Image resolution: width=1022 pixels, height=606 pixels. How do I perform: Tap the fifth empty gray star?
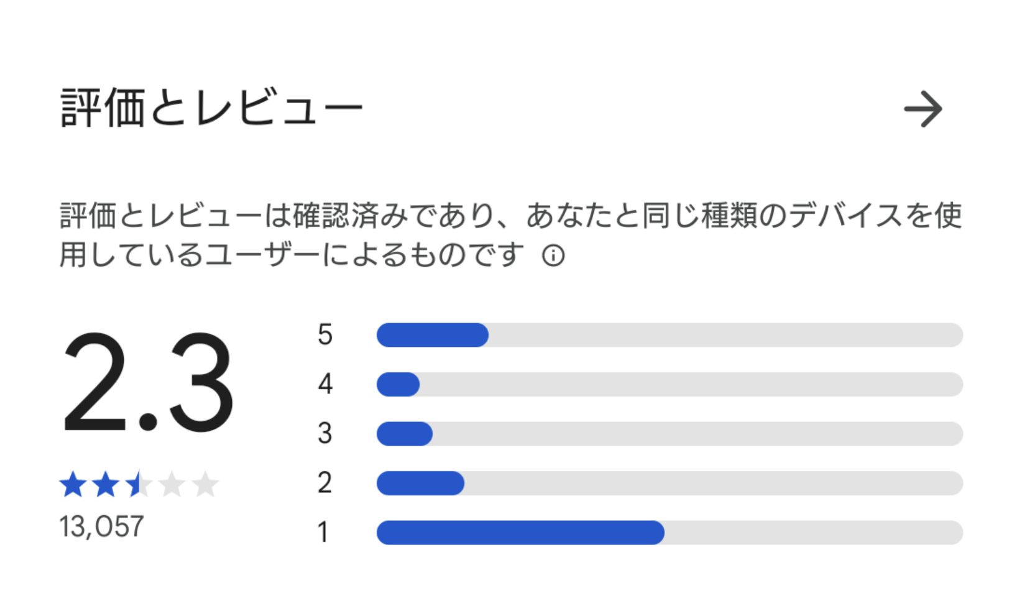click(x=205, y=484)
